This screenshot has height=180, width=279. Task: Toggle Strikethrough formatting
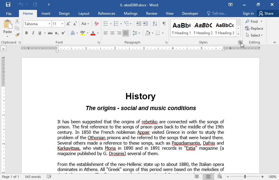50,33
